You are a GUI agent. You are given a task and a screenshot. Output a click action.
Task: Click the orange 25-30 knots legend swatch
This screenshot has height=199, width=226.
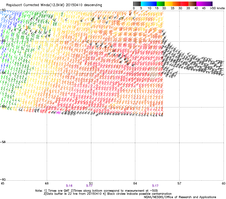(177, 4)
